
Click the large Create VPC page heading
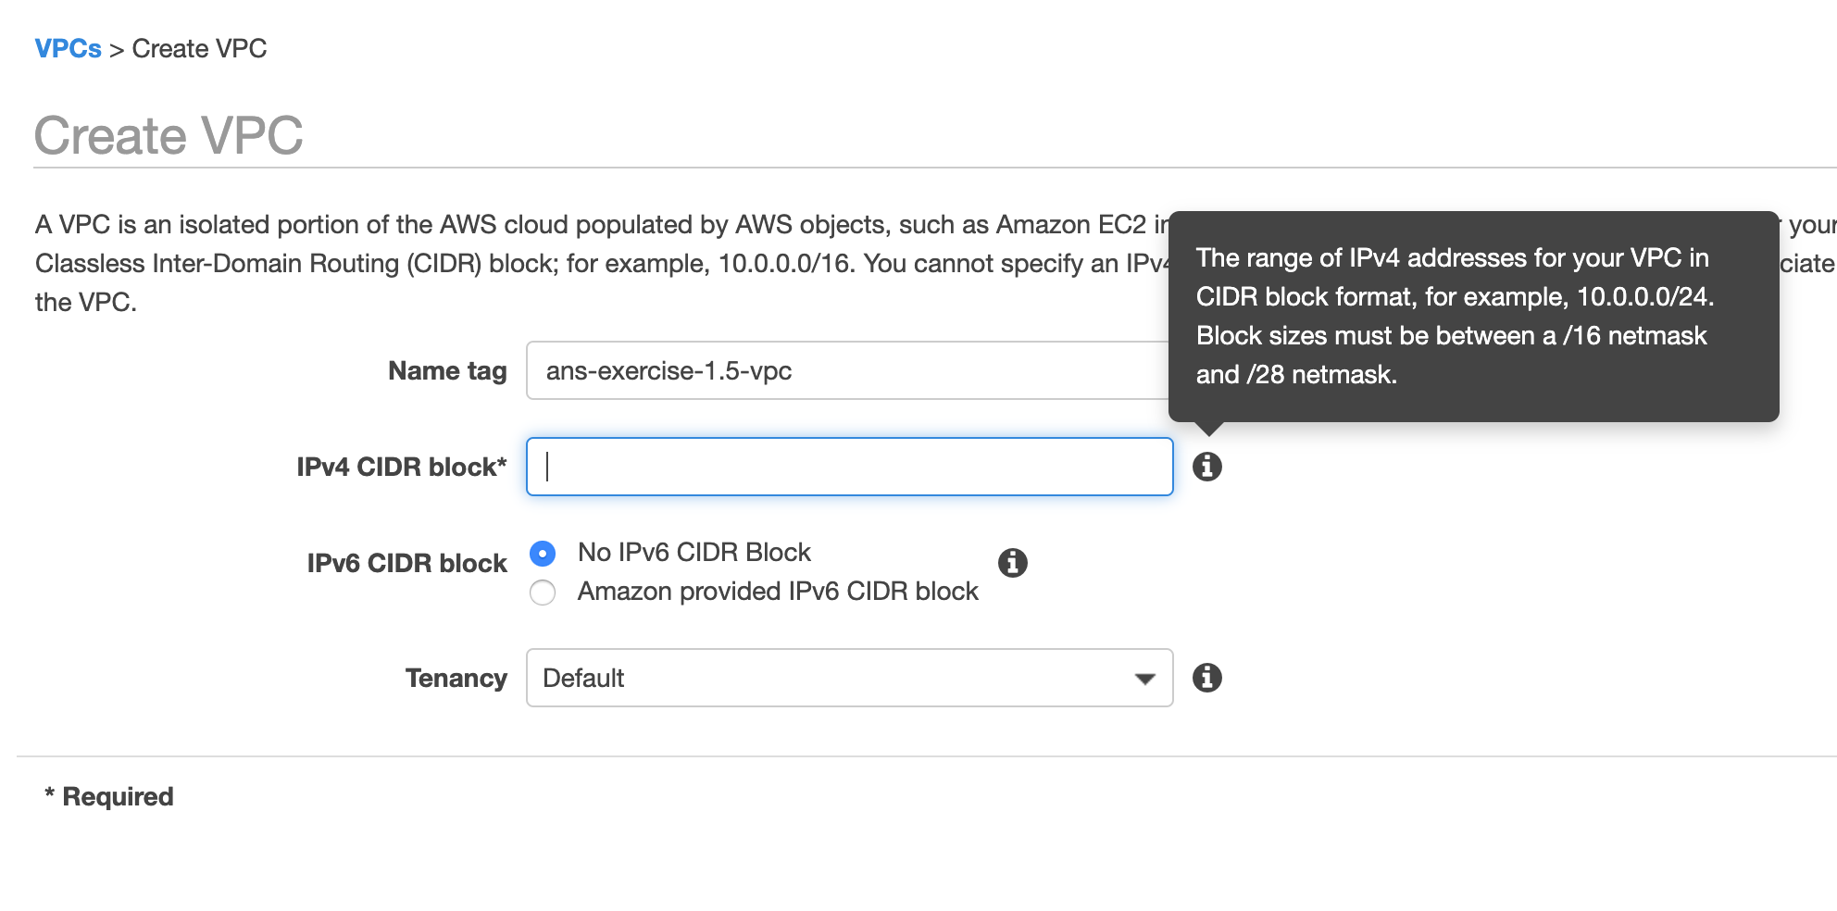point(169,135)
